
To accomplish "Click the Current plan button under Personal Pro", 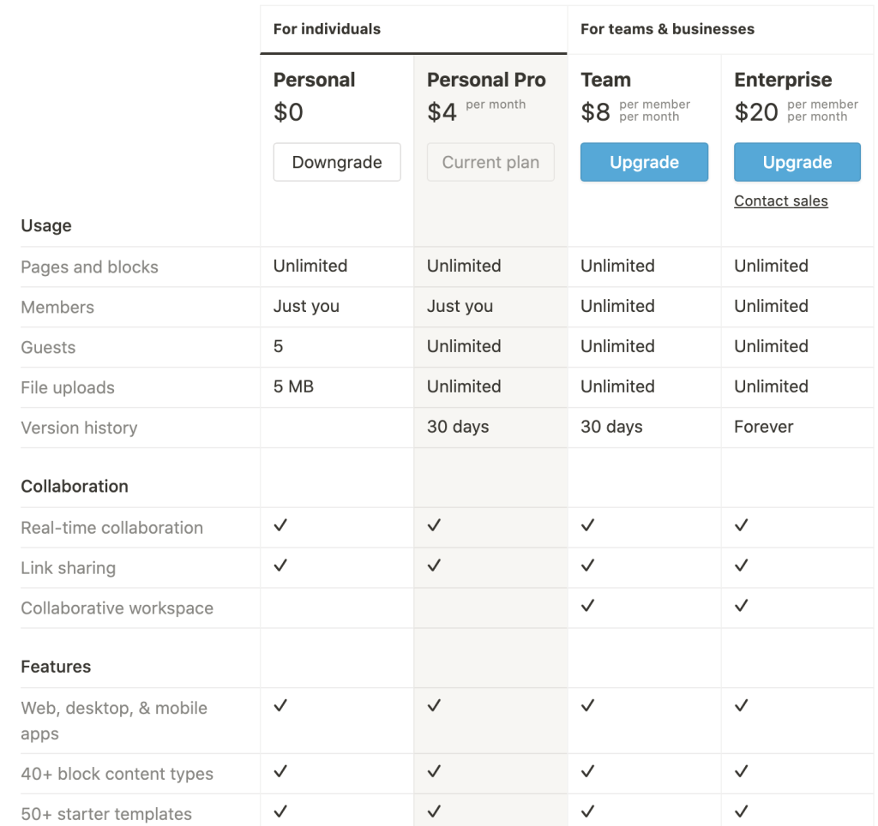I will point(490,162).
